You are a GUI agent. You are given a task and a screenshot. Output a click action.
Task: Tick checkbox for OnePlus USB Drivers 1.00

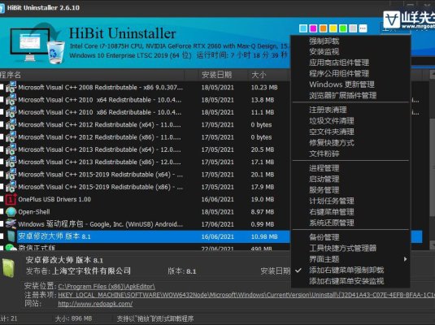pyautogui.click(x=2, y=199)
